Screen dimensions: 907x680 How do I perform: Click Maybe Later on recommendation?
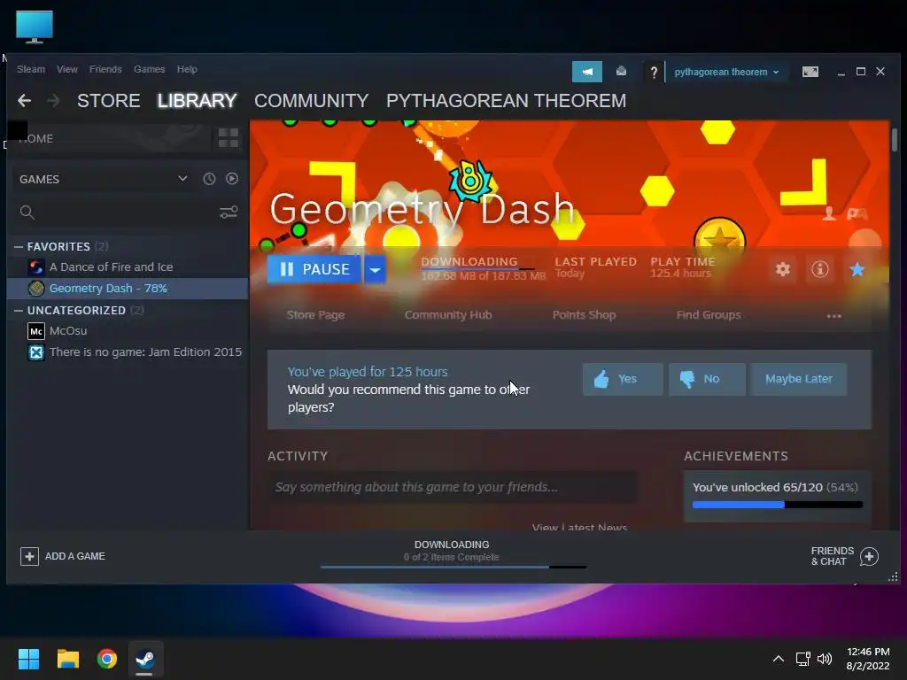tap(799, 379)
